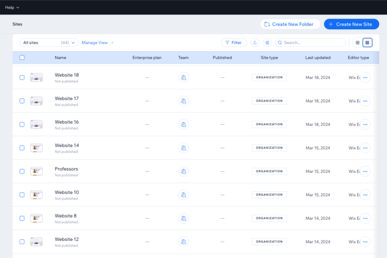Open team icon for Website 14
Image resolution: width=387 pixels, height=258 pixels.
[184, 148]
